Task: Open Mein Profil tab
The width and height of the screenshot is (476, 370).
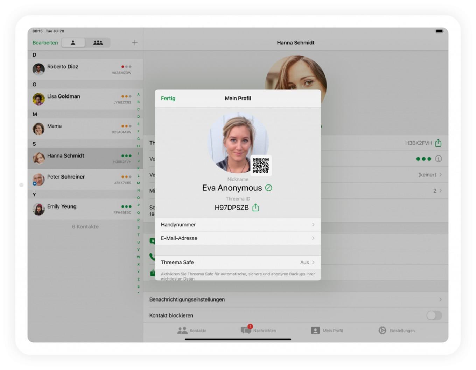Action: (327, 331)
